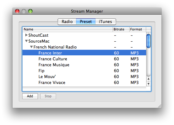Click the 60 bitrate of Fip
Image resolution: width=174 pixels, height=125 pixels.
pos(116,71)
